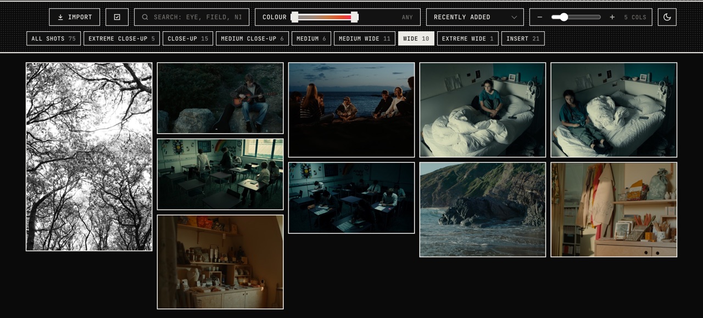Toggle the selection mode checkbox icon

pyautogui.click(x=117, y=17)
